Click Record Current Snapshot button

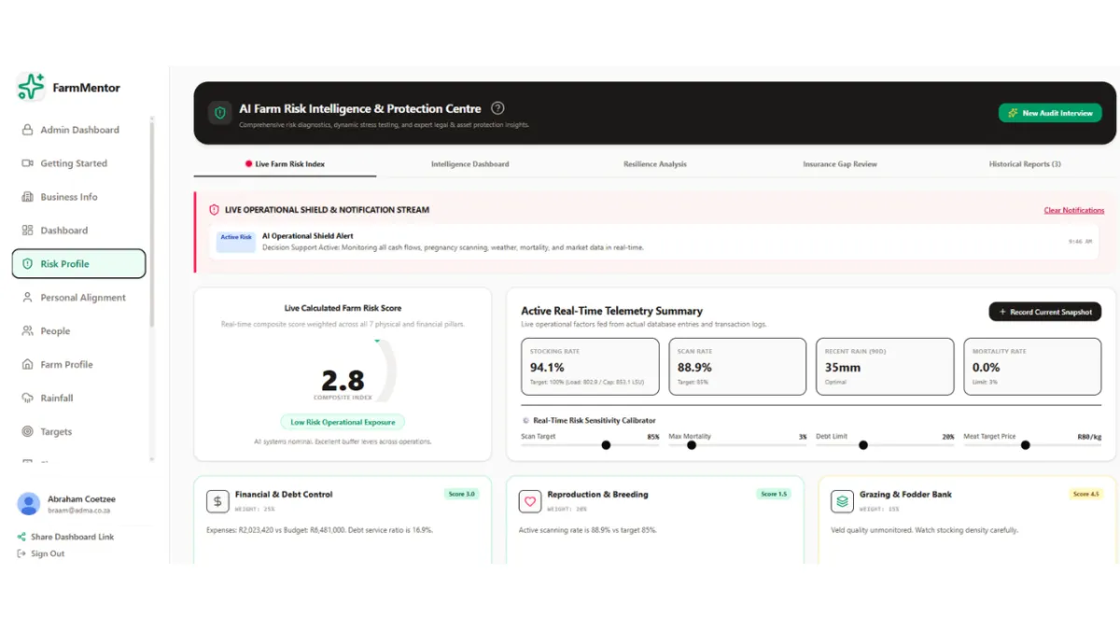(1045, 312)
